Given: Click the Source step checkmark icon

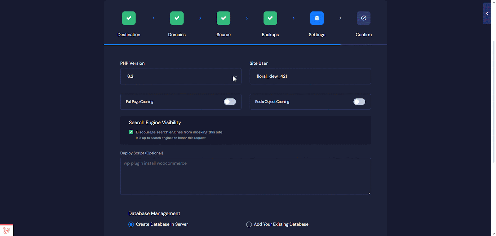Looking at the screenshot, I should coord(224,18).
